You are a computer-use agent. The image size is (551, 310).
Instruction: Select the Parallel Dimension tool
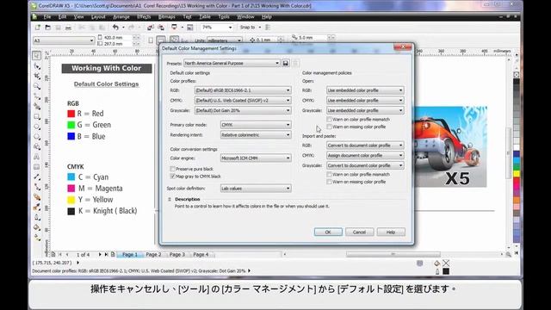[37, 177]
